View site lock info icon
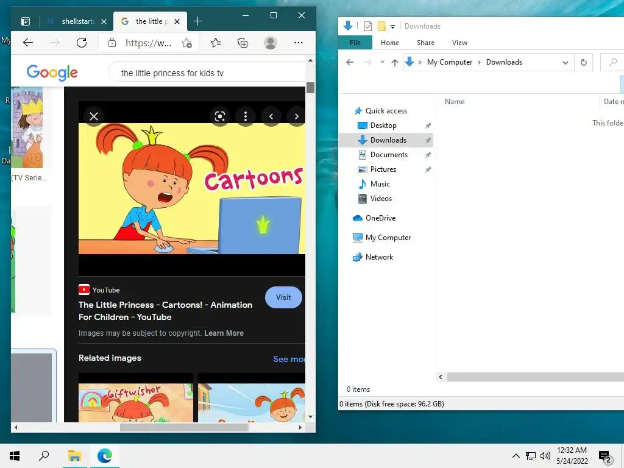 point(112,43)
